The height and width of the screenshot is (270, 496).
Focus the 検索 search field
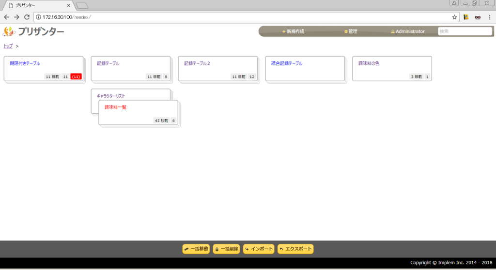tap(465, 31)
